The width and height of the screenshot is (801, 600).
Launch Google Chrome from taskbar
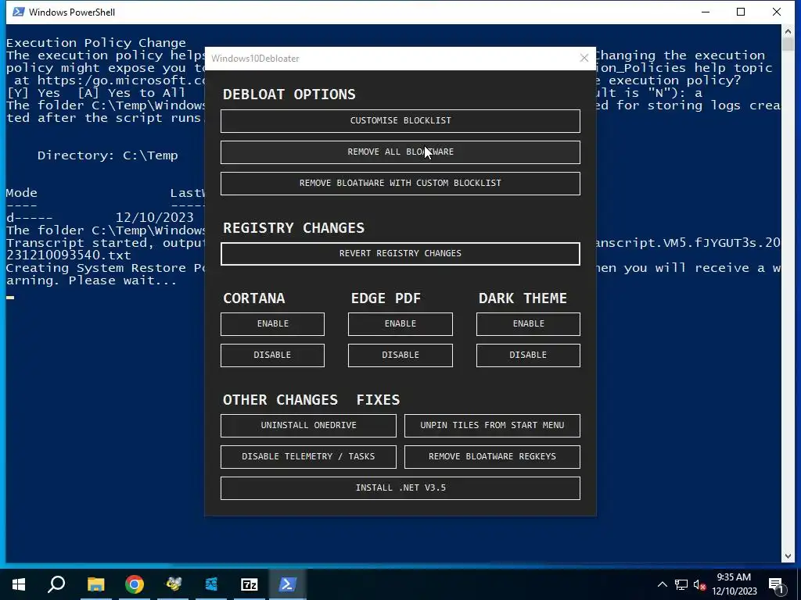[x=135, y=584]
